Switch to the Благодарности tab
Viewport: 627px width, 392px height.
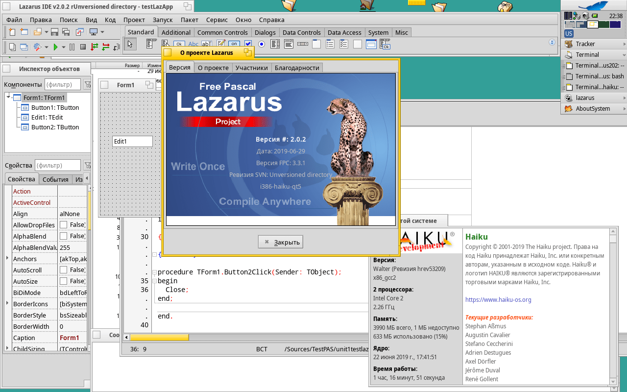click(297, 68)
